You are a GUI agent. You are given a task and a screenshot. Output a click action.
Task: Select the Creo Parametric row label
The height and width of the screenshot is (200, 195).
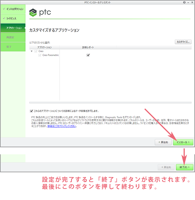pos(50,55)
